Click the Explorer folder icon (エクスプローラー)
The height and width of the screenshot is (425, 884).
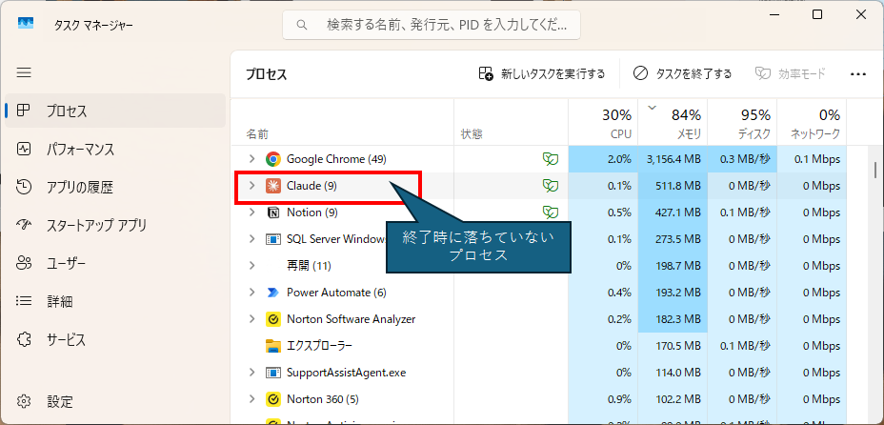[x=273, y=346]
